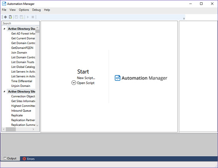Select Get Current Domain item
218x168 pixels.
(23, 38)
